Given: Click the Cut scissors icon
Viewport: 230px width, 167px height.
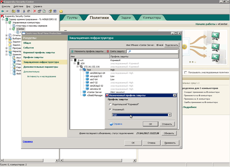Looking at the screenshot, I should click(24, 11).
